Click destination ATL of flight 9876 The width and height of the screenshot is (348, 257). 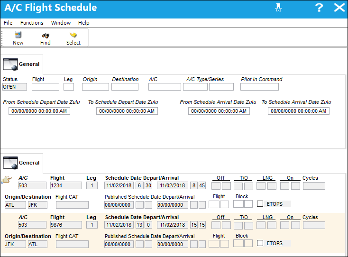(37, 244)
